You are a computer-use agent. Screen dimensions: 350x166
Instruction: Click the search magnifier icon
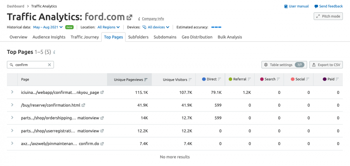click(x=11, y=65)
